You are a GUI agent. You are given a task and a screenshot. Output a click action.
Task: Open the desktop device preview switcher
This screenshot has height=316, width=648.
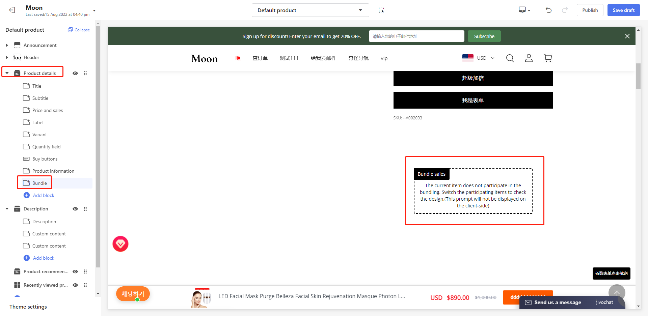point(524,10)
